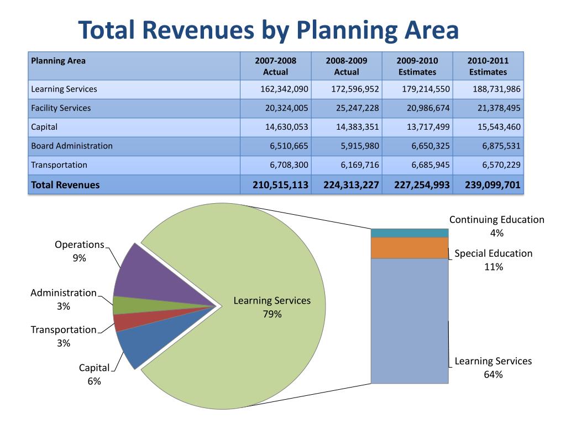
Task: Select the value 6,875,531
Action: [x=501, y=146]
